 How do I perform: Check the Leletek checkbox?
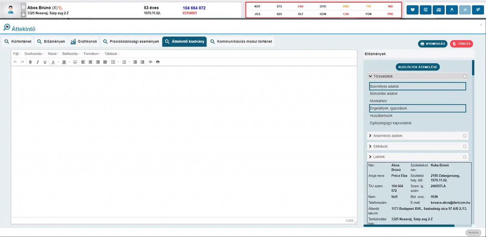(465, 157)
